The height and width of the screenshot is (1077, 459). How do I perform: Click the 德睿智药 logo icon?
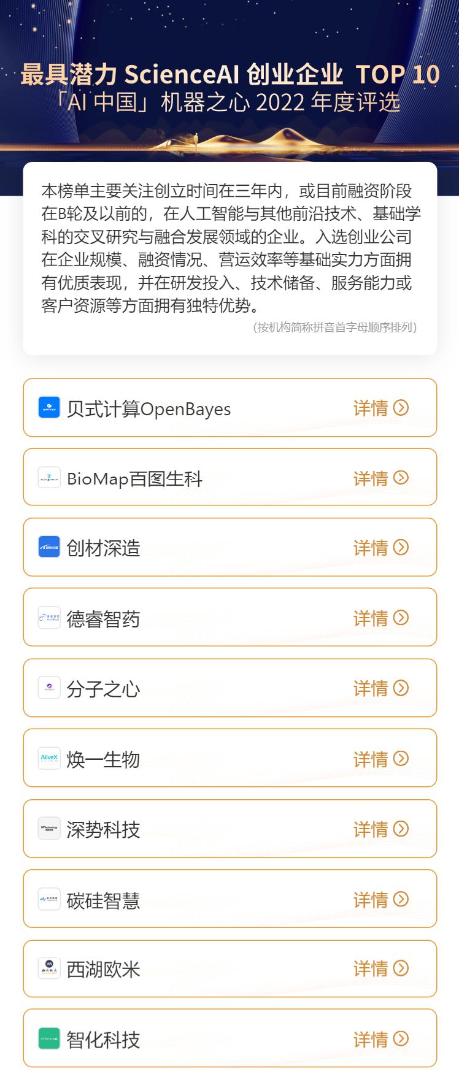point(49,618)
